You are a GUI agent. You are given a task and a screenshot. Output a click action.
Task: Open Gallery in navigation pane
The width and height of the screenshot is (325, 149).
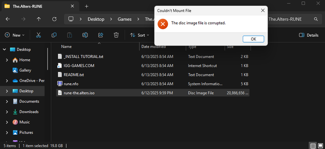[25, 70]
